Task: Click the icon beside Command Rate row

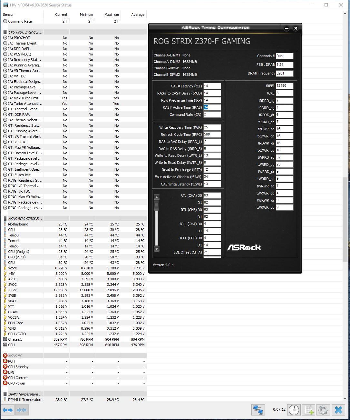Action: (5, 21)
